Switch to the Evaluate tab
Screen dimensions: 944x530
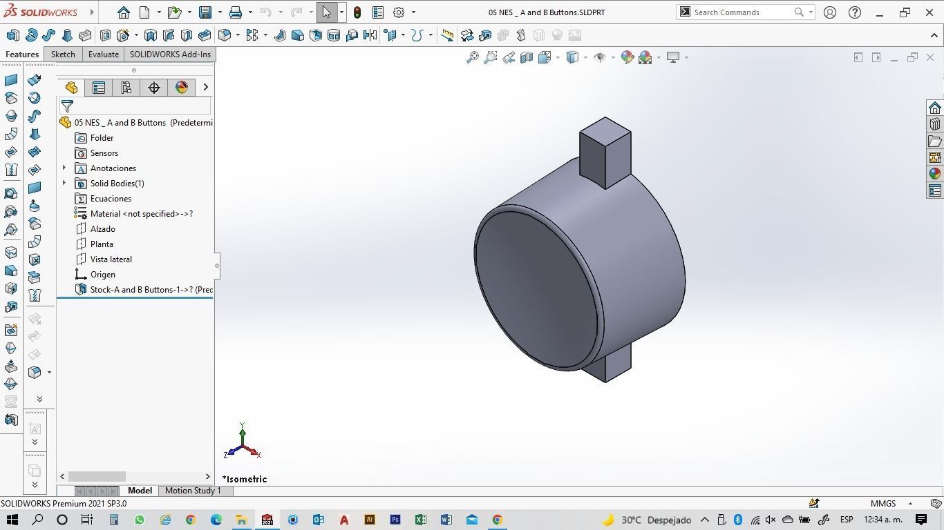click(x=104, y=55)
